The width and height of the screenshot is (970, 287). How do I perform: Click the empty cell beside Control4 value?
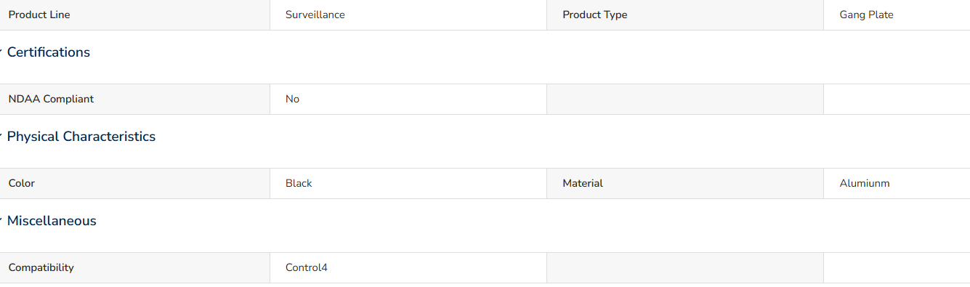click(x=685, y=268)
